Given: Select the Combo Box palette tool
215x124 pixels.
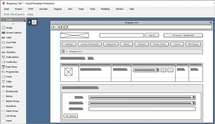Looking at the screenshot, I should [11, 62].
